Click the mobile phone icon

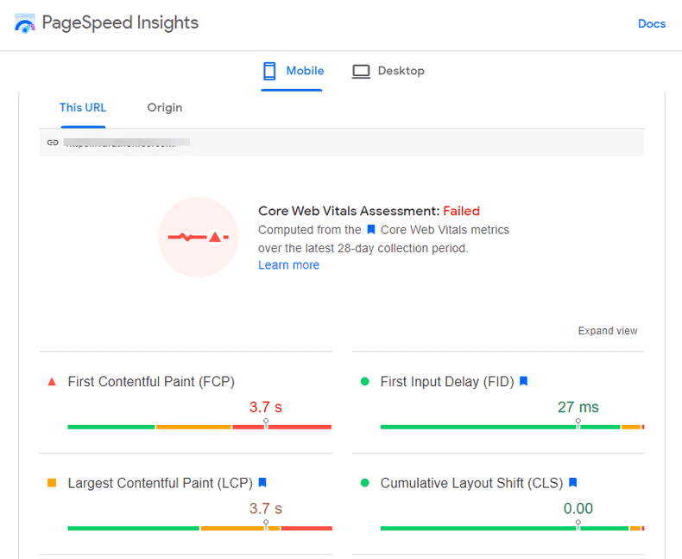click(269, 71)
